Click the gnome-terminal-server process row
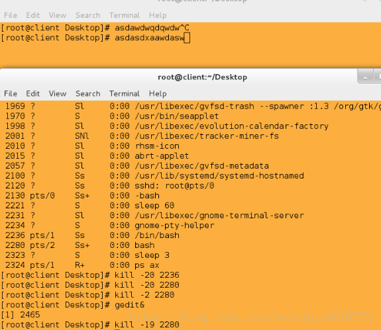381x330 pixels. [x=154, y=216]
